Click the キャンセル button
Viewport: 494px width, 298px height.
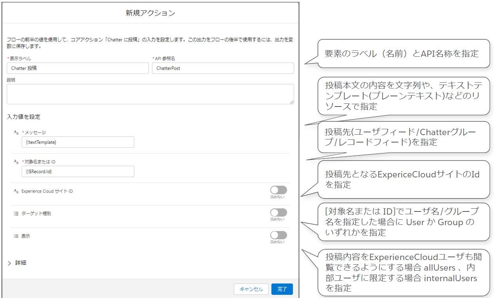pos(251,289)
